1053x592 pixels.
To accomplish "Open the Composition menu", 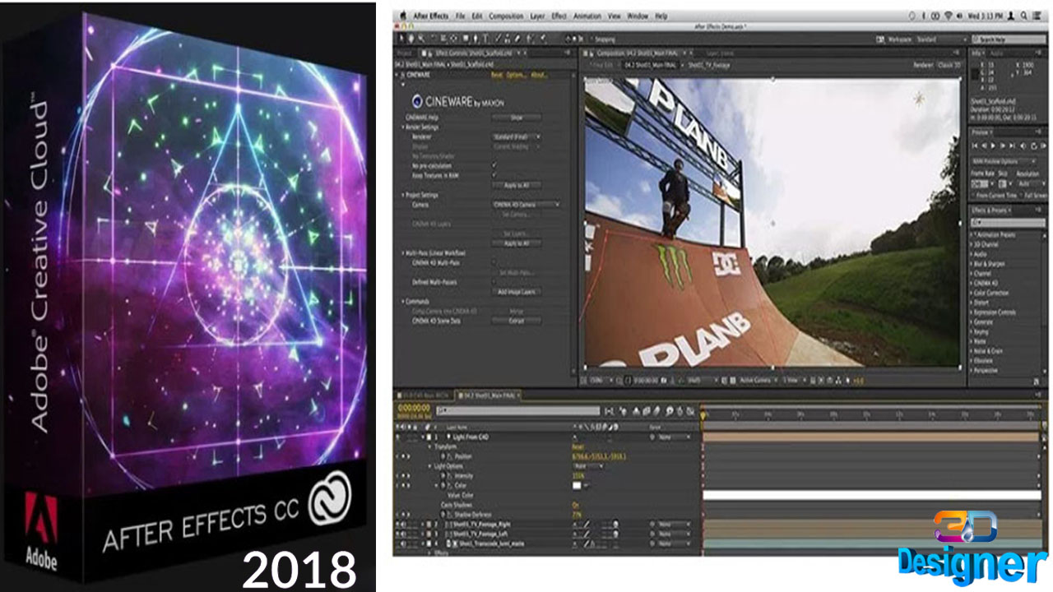I will pos(506,16).
